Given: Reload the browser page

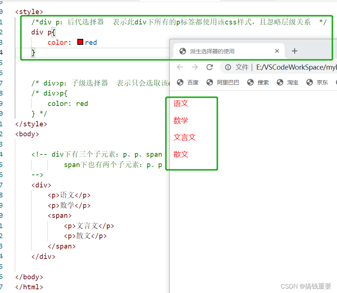Looking at the screenshot, I should [x=209, y=67].
